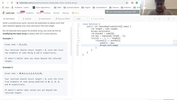Switch to the Submissions tab
The height and width of the screenshot is (100, 177).
[45, 19]
